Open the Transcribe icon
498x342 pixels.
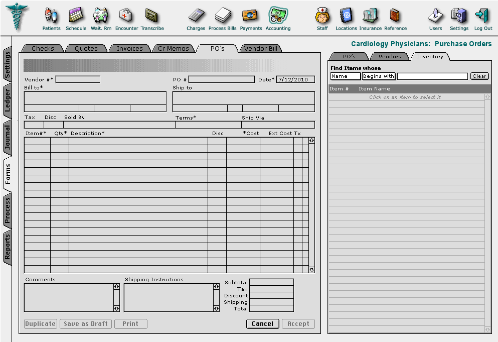[152, 15]
